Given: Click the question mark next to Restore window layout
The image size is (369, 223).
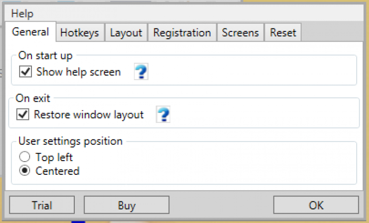Looking at the screenshot, I should click(163, 115).
